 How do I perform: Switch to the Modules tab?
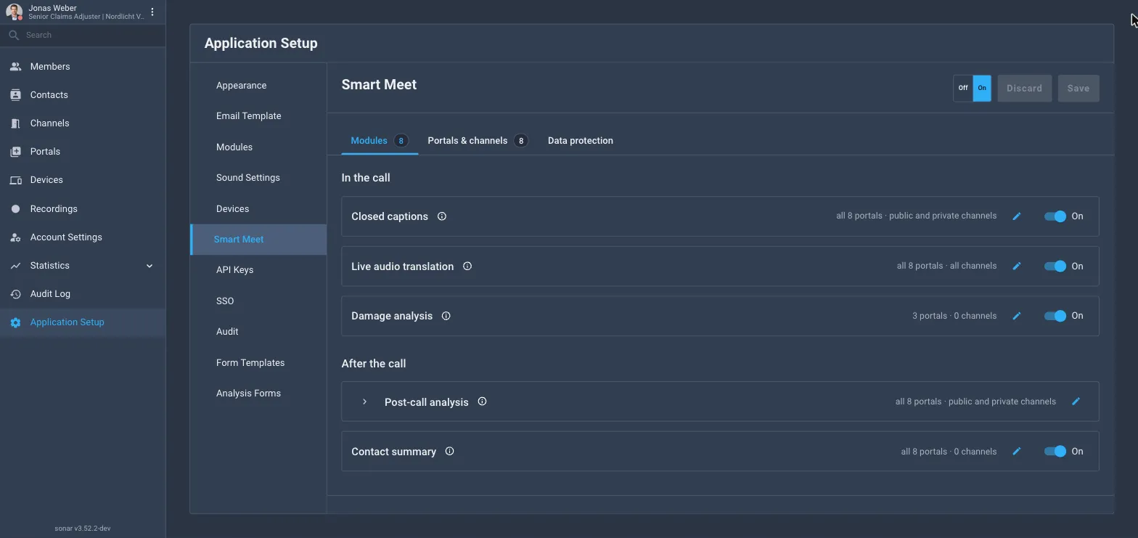click(380, 141)
